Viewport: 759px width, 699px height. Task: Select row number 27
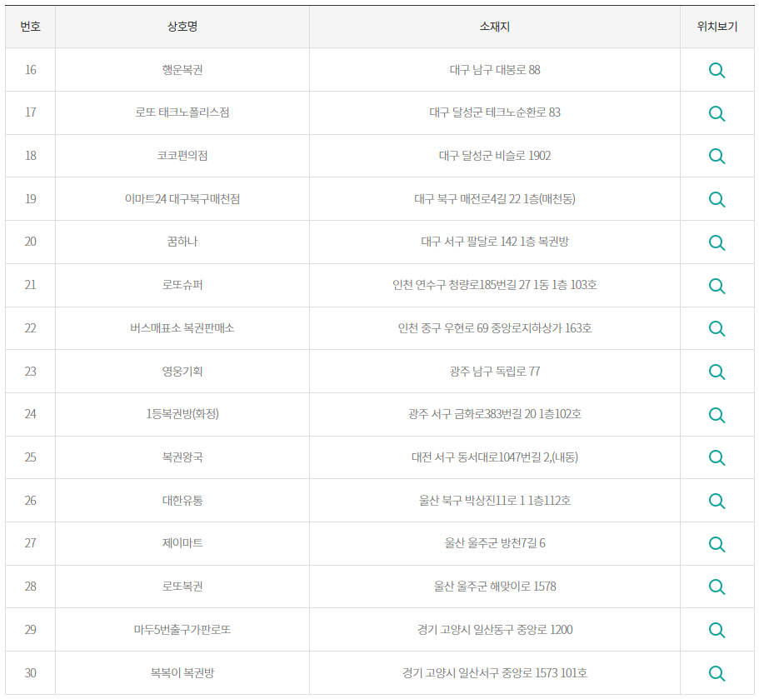[x=31, y=543]
